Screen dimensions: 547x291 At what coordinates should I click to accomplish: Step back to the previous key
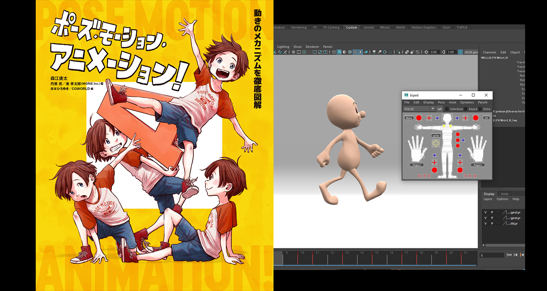point(522,255)
